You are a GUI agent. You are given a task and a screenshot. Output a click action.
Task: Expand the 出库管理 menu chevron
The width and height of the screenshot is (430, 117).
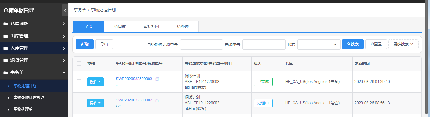click(x=64, y=36)
